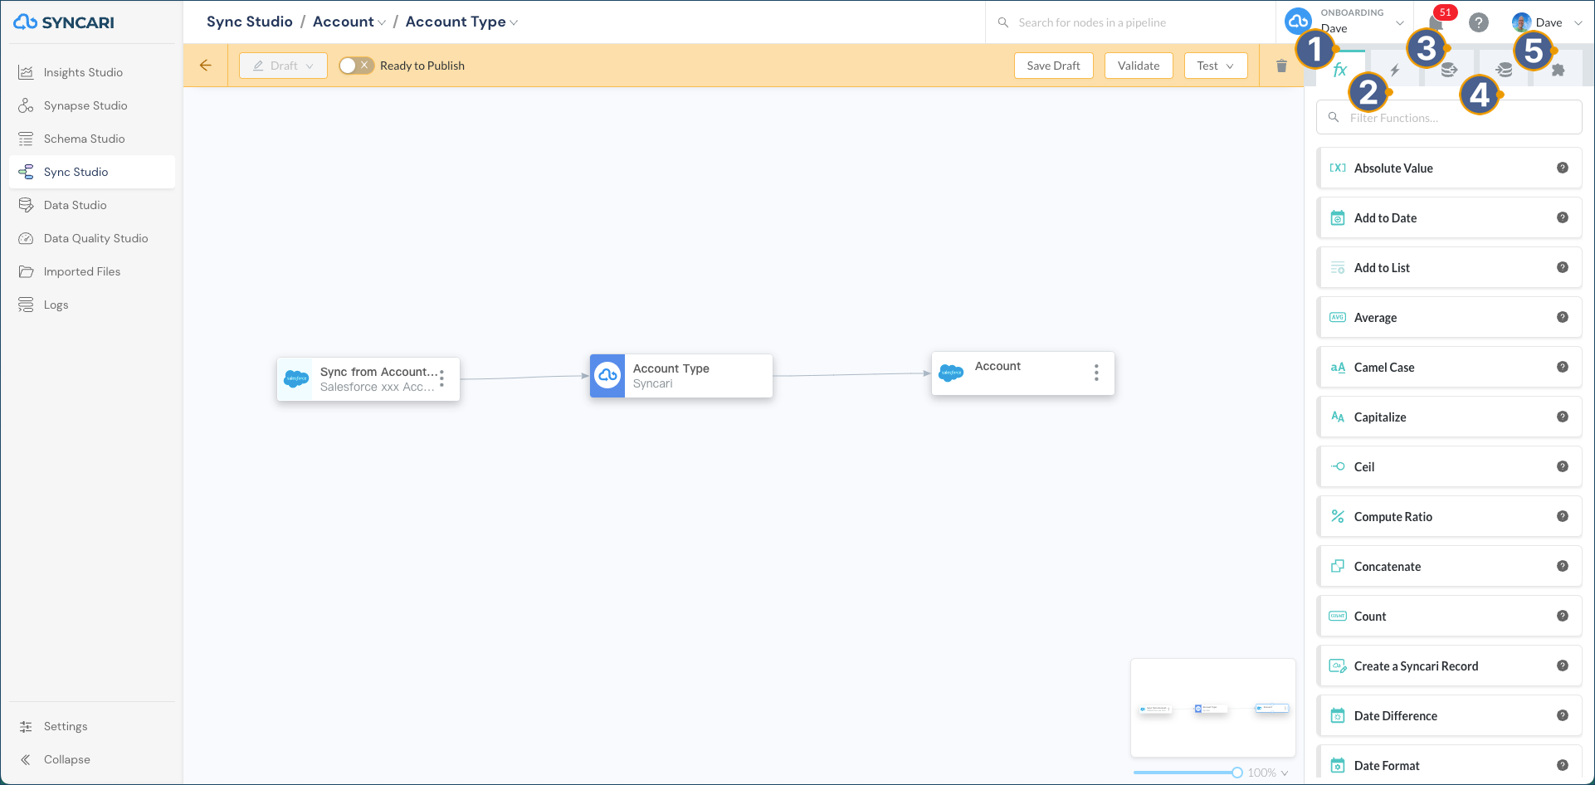Open the 100% zoom level dropdown

point(1268,773)
